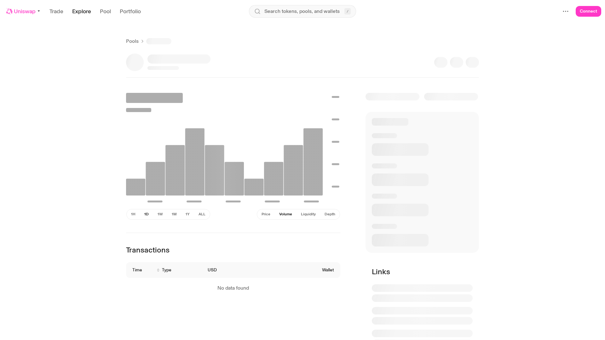
Task: Open the three-dots more options menu
Action: (566, 11)
